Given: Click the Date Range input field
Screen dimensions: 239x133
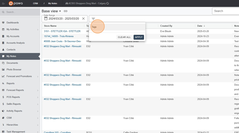Looking at the screenshot, I should [x=65, y=19].
